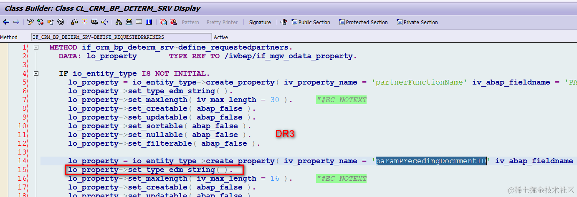Screen dimensions: 577x197
Task: Click line number 7 in the gutter
Action: pos(24,100)
